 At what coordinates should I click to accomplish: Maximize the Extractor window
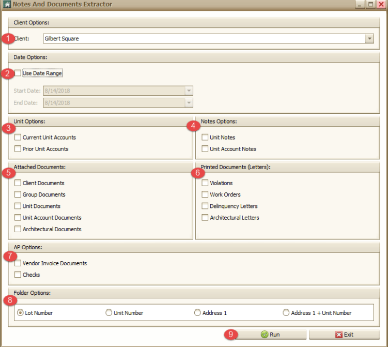click(x=370, y=4)
